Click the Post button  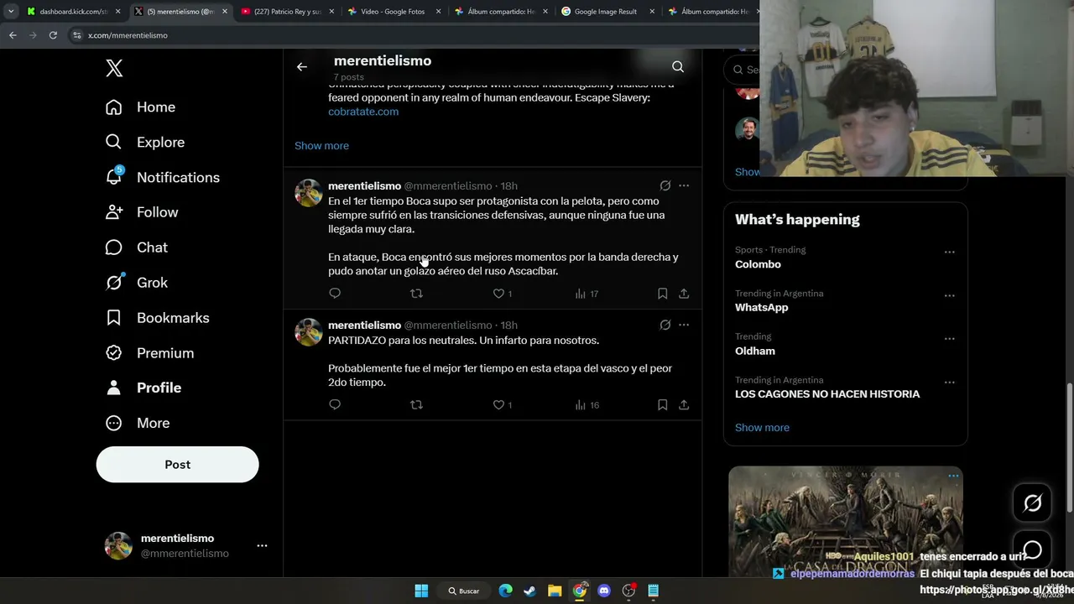click(177, 464)
